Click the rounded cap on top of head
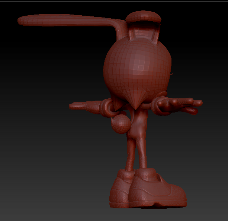228x221 pixels. 143,16
